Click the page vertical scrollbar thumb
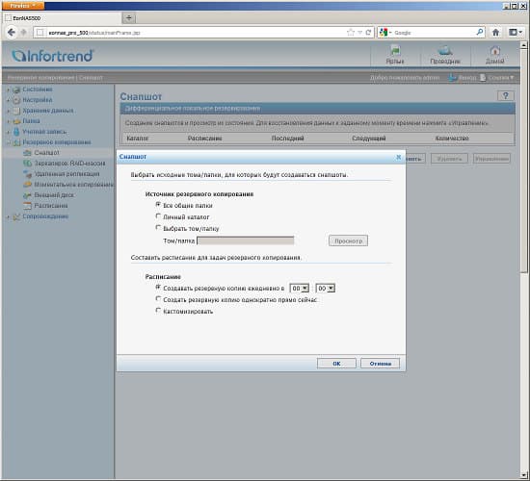The width and height of the screenshot is (530, 481). pos(524,161)
